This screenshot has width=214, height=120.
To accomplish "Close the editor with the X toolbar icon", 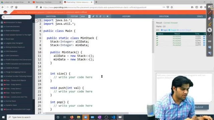I will point(108,16).
